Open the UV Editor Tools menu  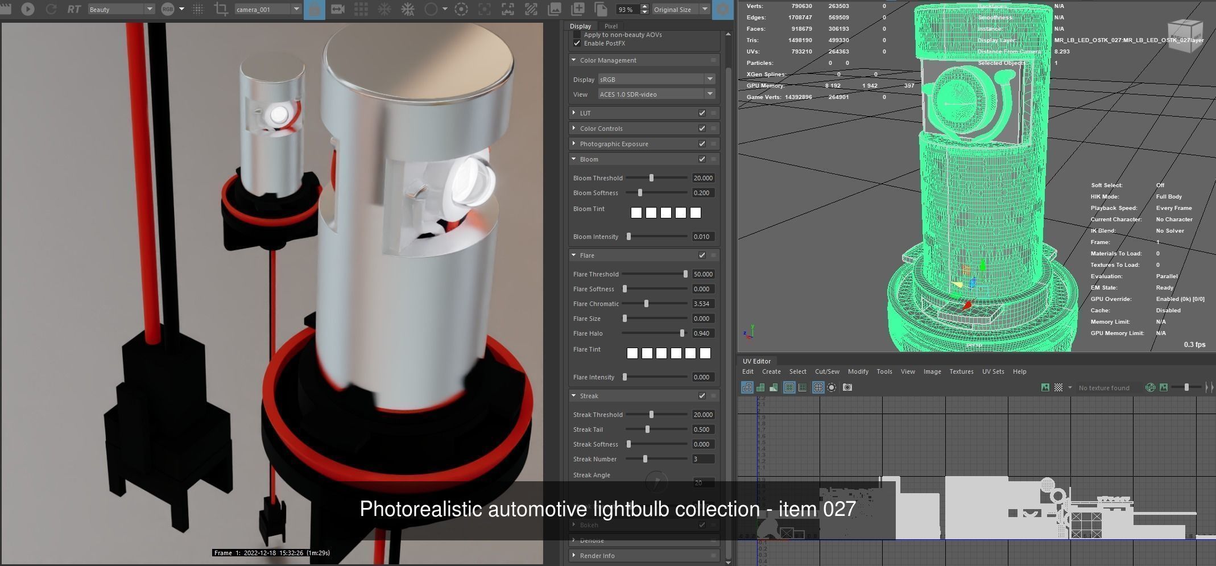coord(884,371)
